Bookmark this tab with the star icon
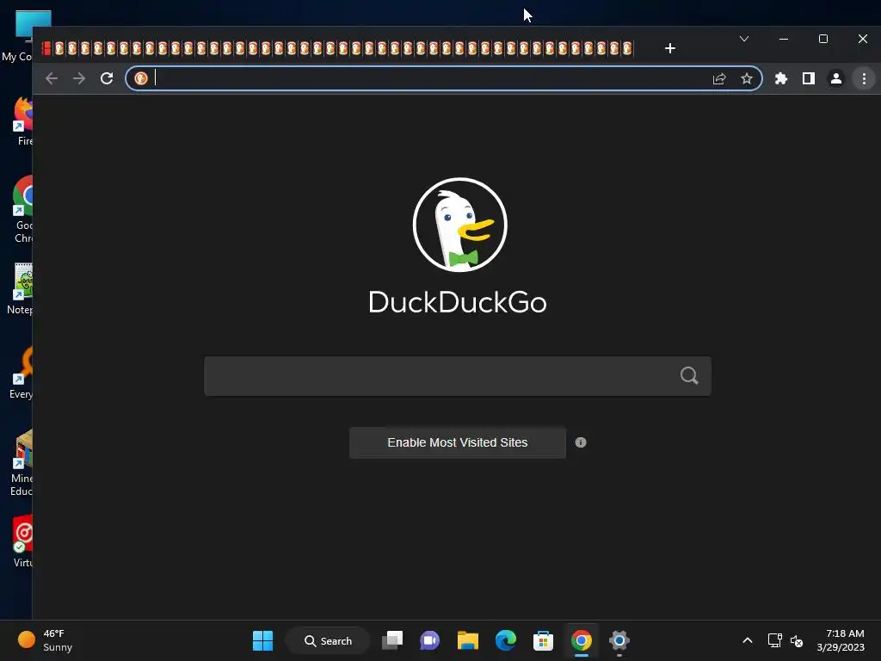 pyautogui.click(x=747, y=78)
